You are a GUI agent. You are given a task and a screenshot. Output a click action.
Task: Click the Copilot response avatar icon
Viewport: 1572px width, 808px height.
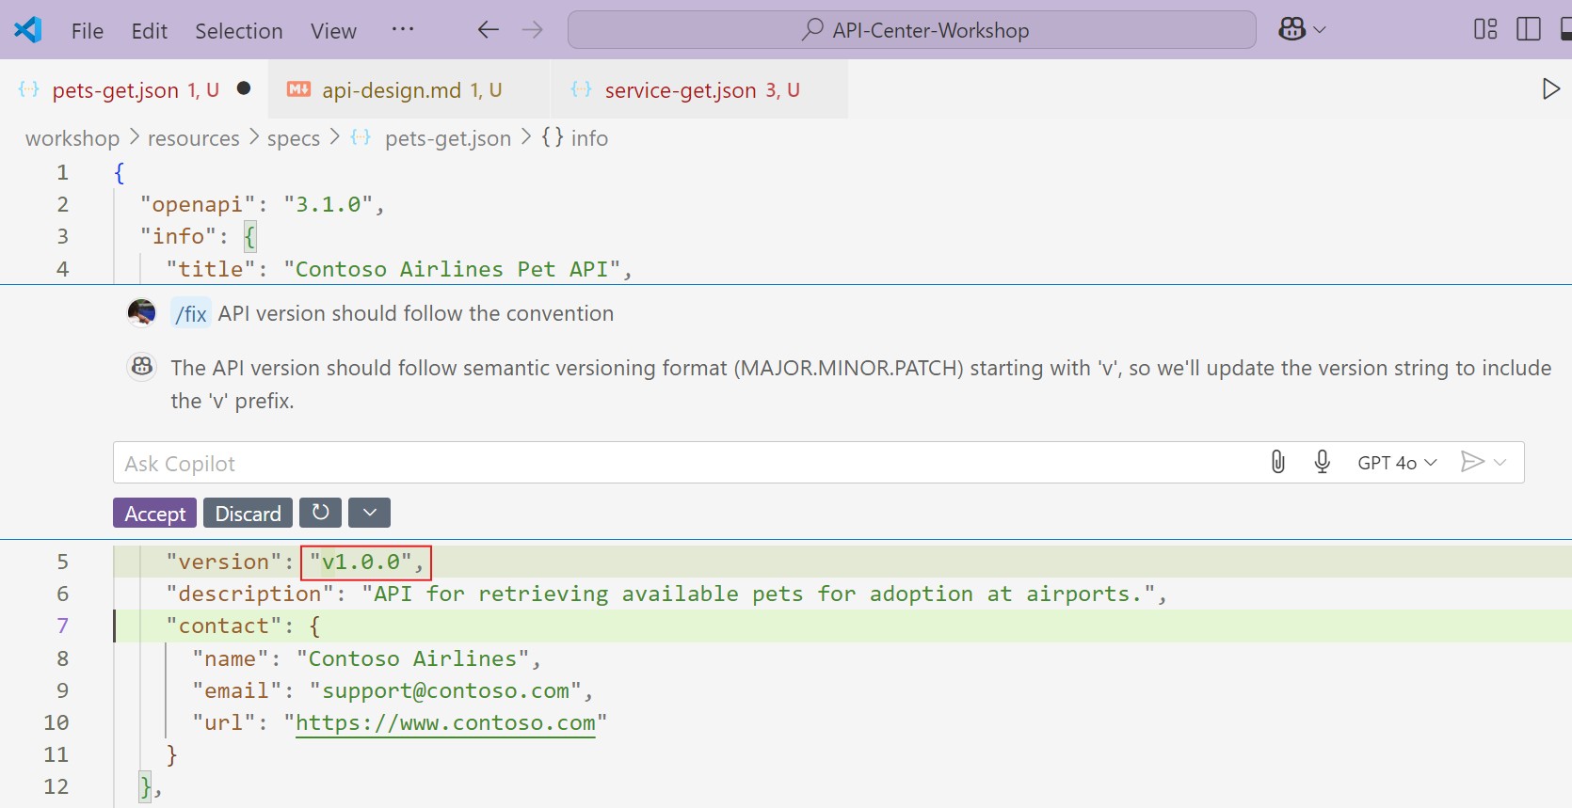pos(142,367)
